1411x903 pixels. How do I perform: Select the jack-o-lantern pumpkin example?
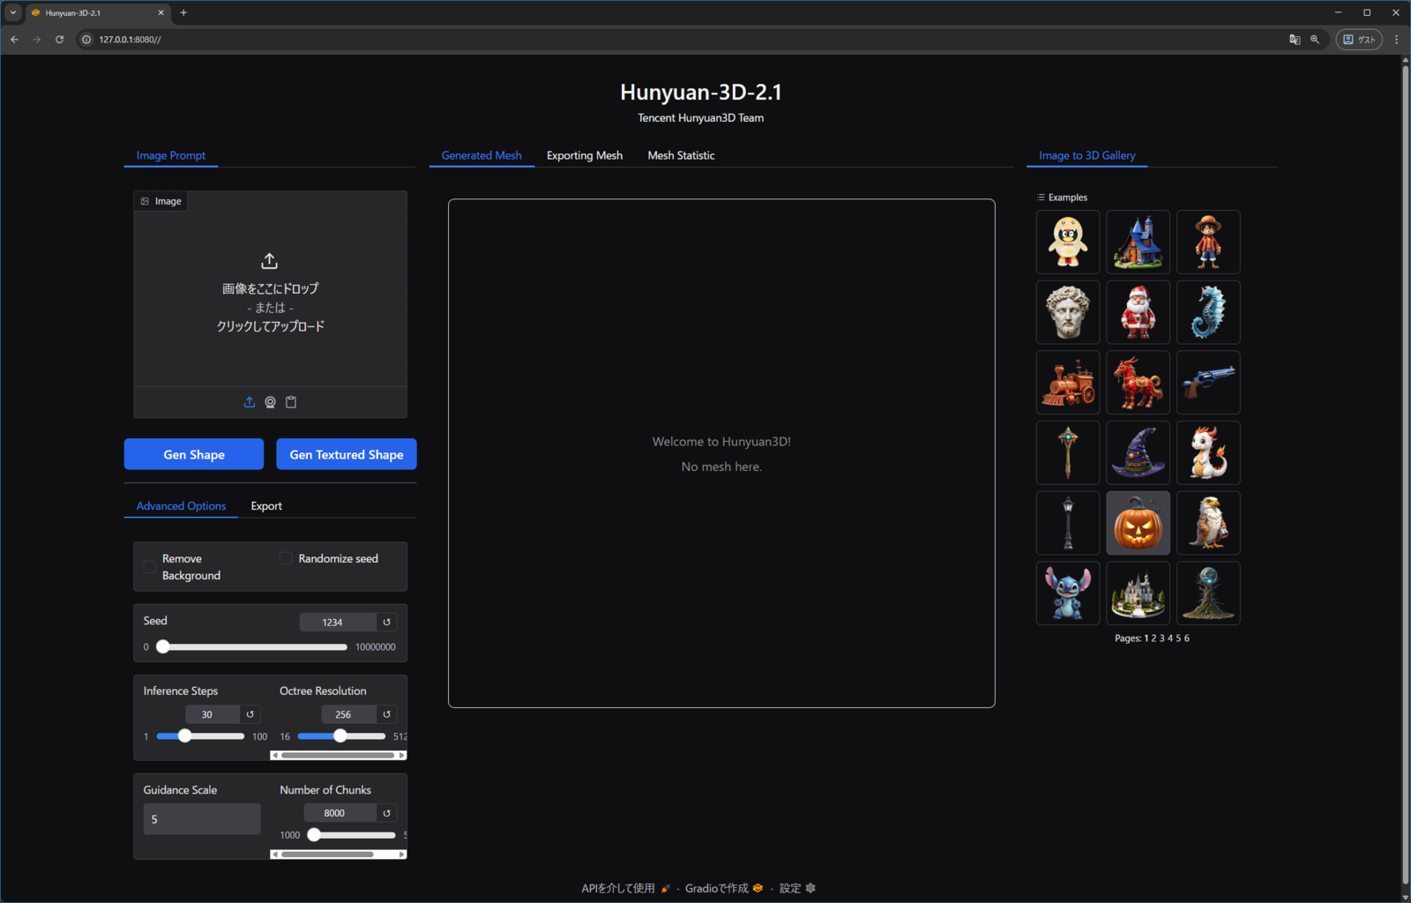[1139, 523]
